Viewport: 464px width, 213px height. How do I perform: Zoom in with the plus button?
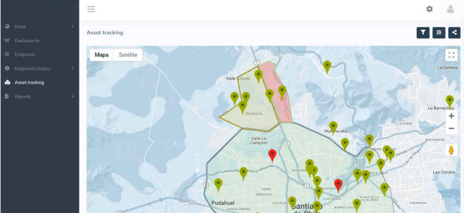coord(451,116)
